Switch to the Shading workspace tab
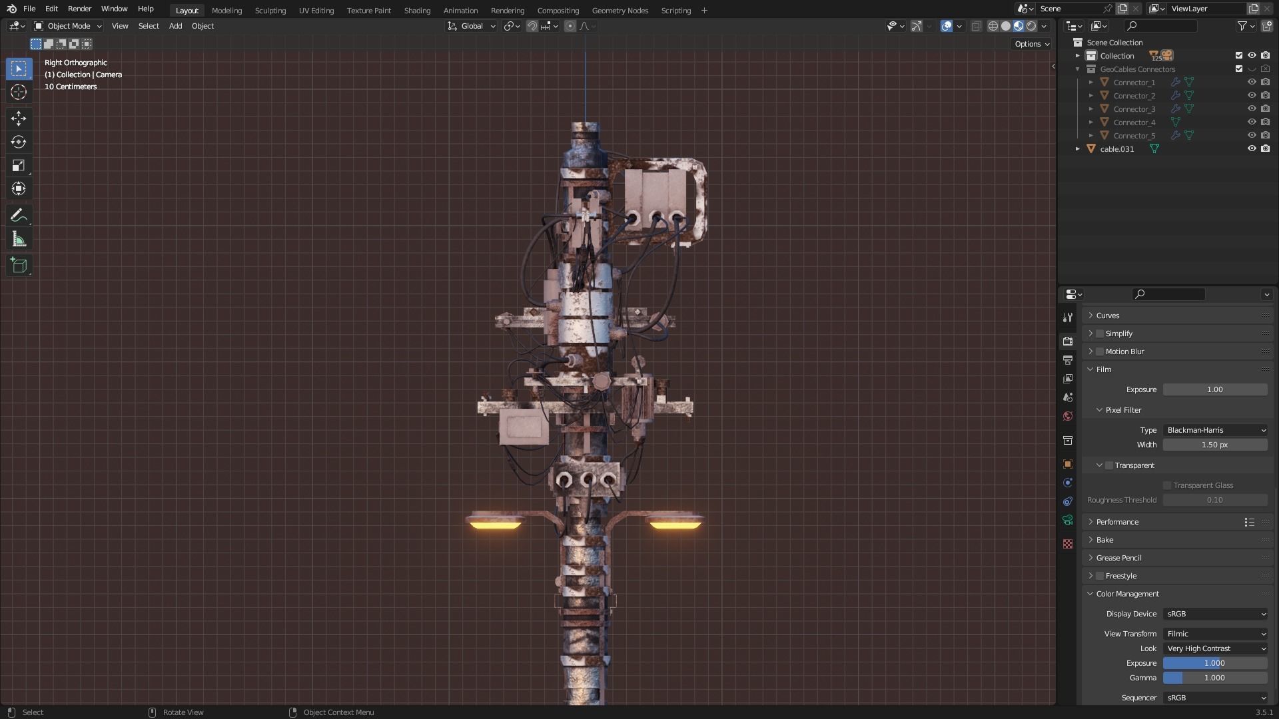This screenshot has height=719, width=1279. tap(417, 11)
